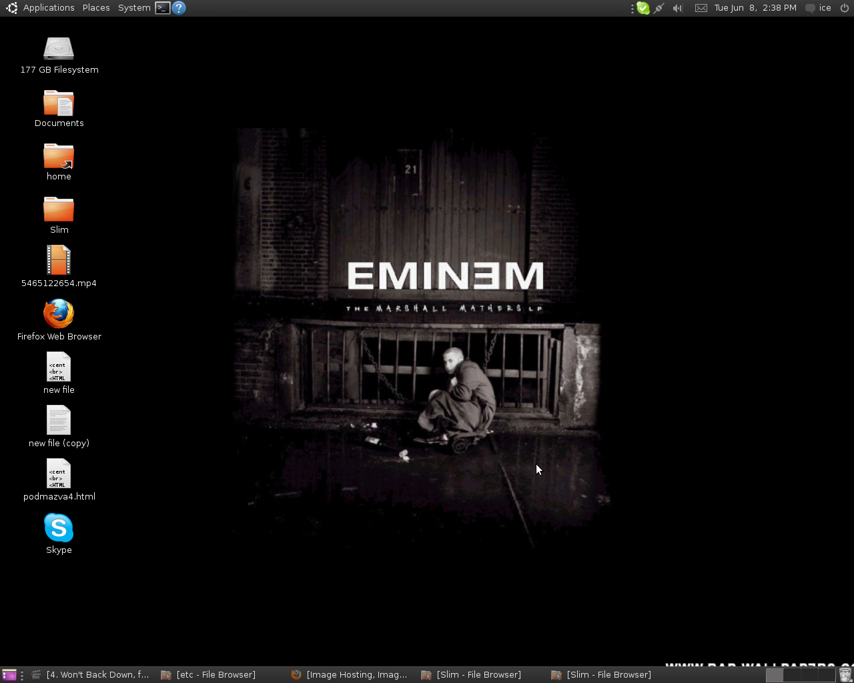Open the network connection plug icon
The image size is (854, 683).
click(x=659, y=8)
